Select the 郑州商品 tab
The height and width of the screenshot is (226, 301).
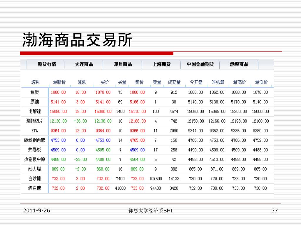(x=123, y=64)
